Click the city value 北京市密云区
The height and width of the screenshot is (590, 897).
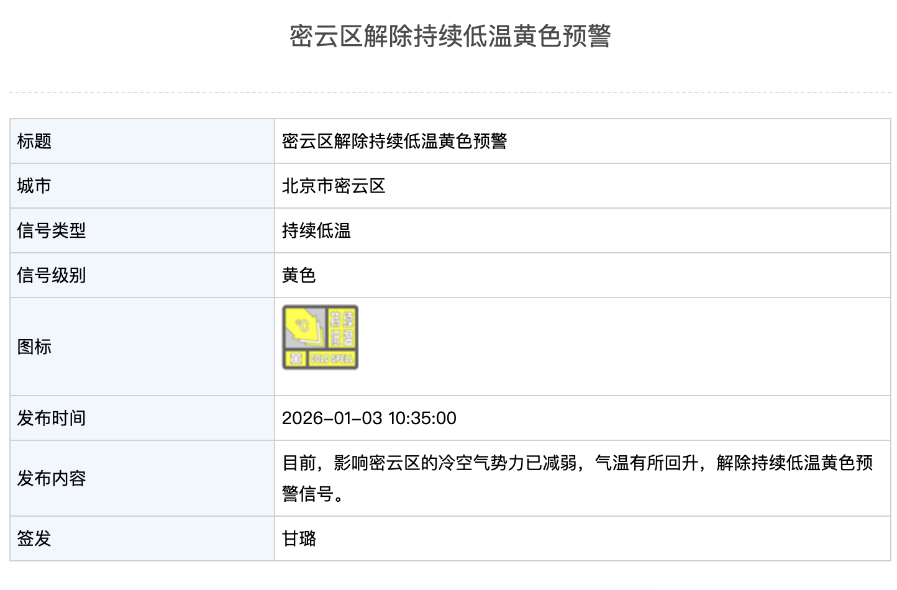pos(334,186)
